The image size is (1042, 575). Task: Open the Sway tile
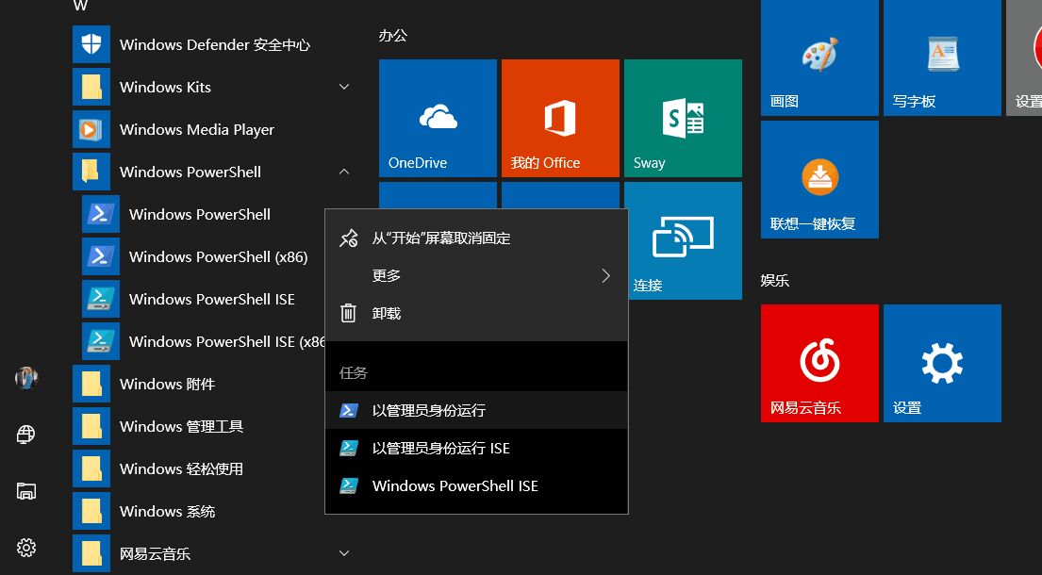point(683,118)
